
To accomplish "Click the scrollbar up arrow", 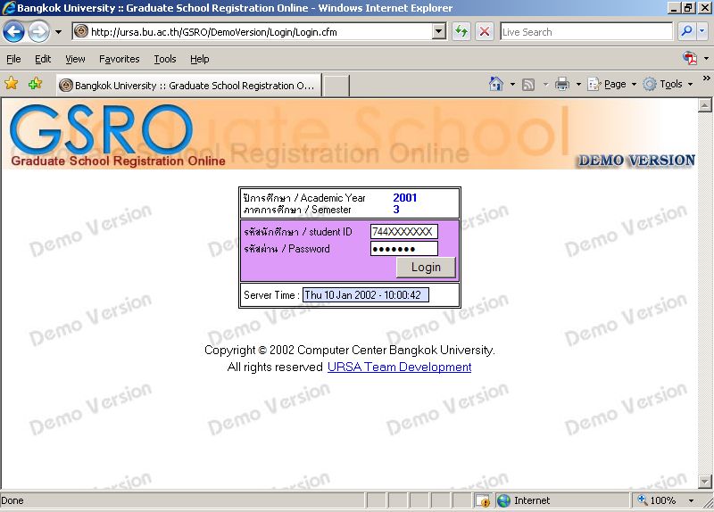I will (x=704, y=105).
